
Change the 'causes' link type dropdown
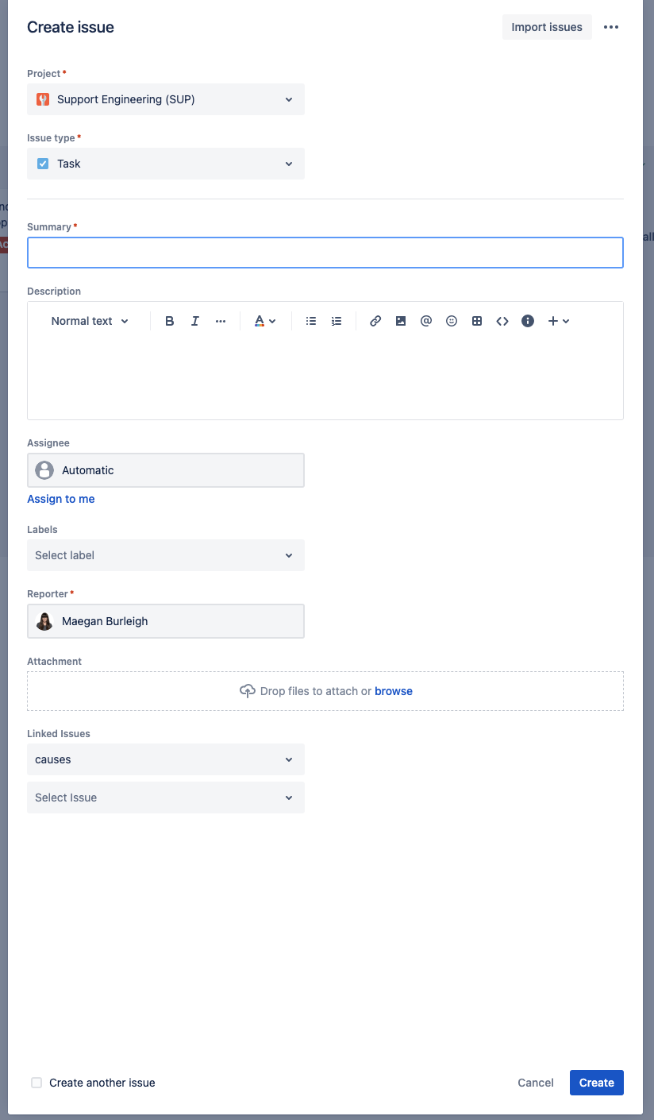coord(166,759)
